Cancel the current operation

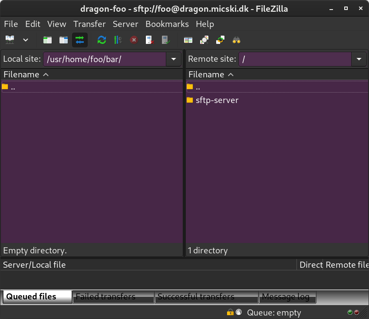click(x=134, y=40)
